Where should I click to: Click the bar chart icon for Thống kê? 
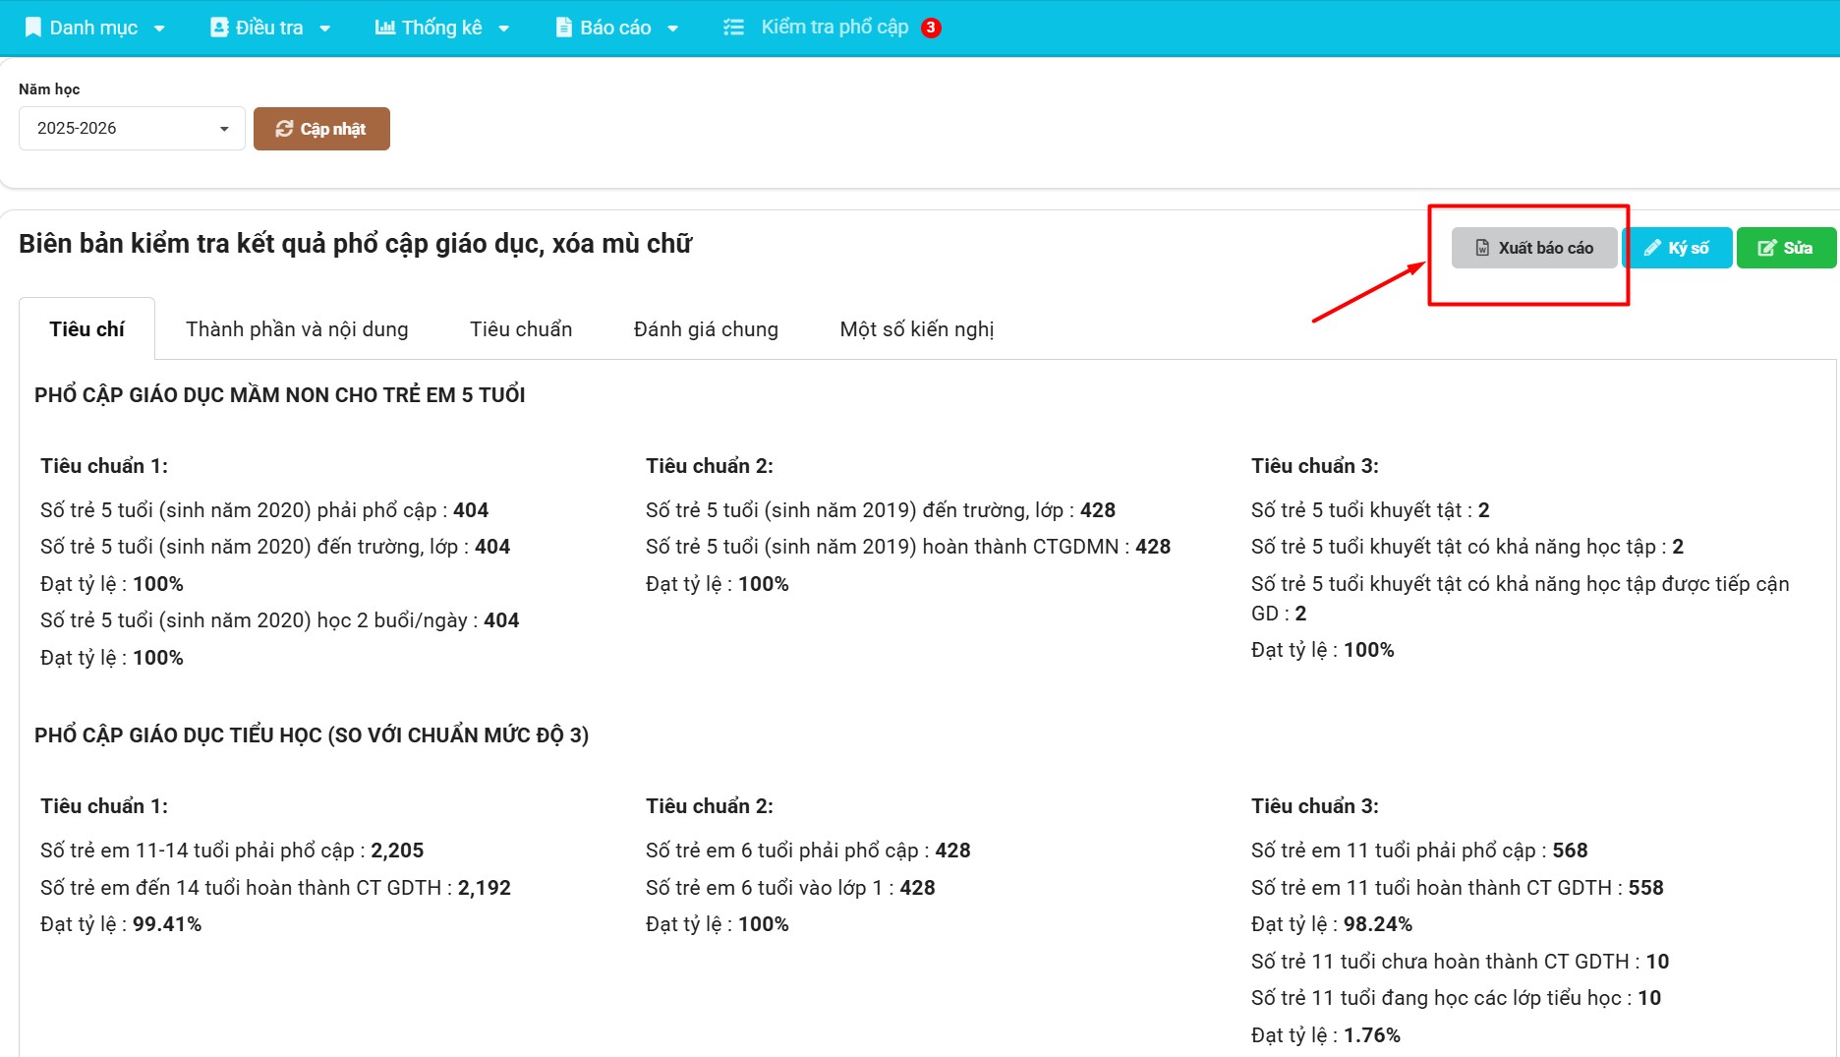click(385, 28)
